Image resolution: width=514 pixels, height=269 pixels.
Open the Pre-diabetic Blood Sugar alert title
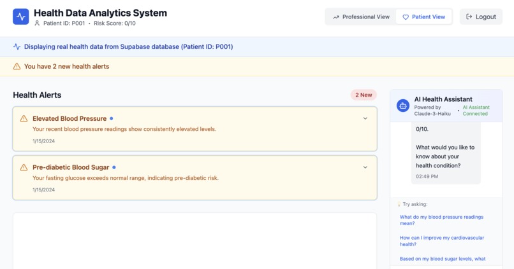click(x=71, y=167)
